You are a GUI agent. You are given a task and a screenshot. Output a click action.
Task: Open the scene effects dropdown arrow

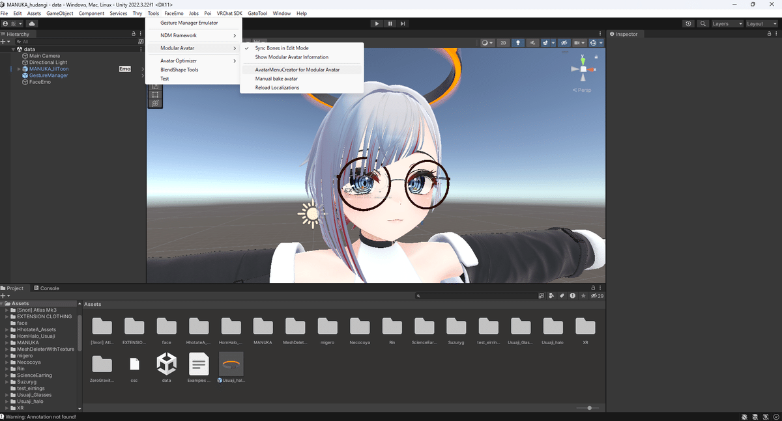click(x=553, y=43)
